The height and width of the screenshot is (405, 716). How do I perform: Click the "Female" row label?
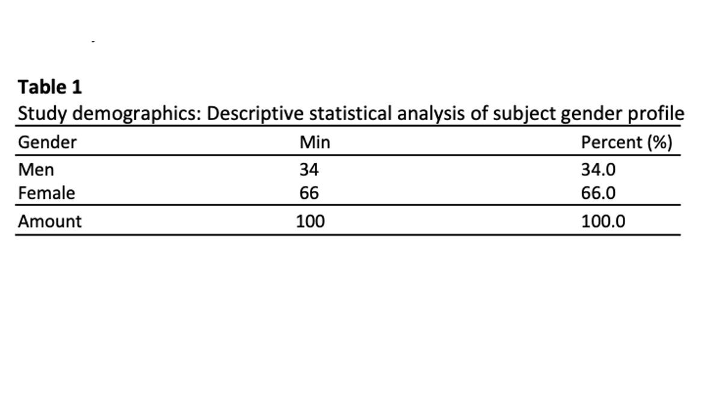coord(47,193)
